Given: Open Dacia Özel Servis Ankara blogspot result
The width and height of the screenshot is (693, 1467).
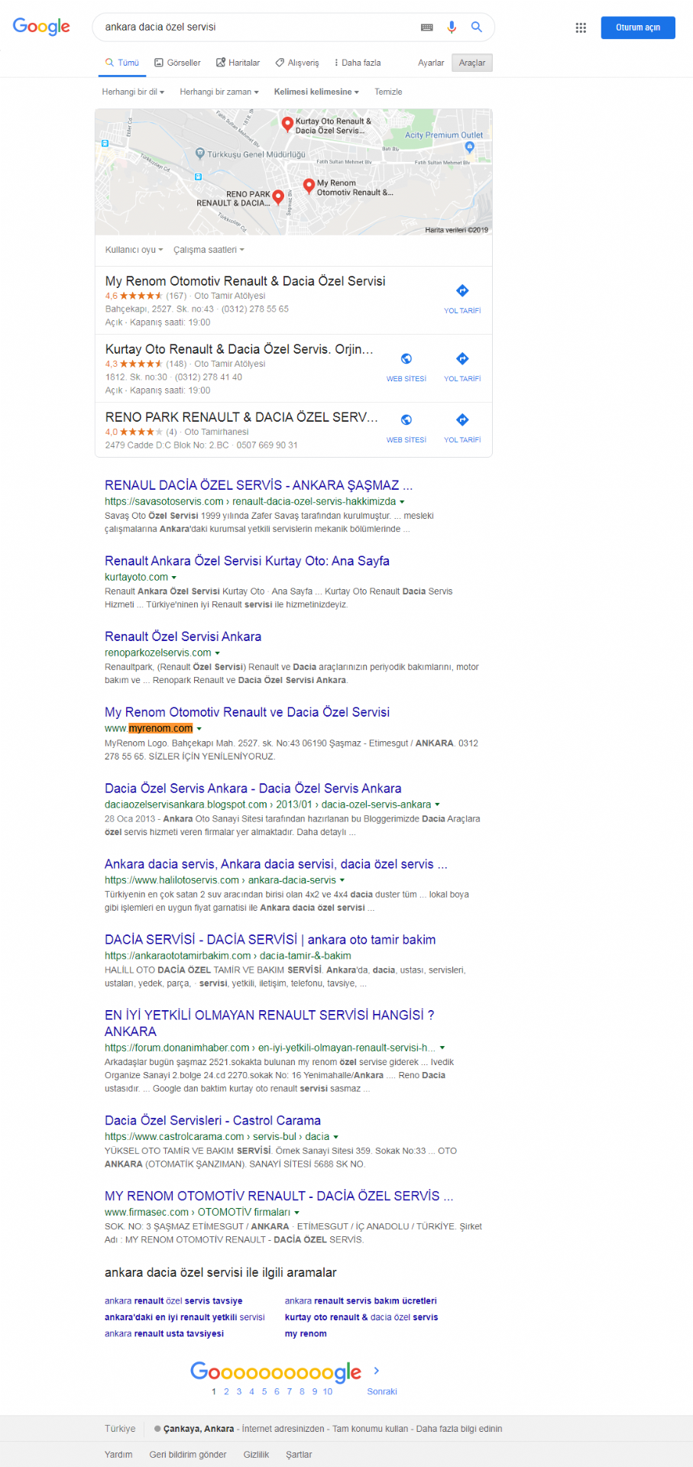Looking at the screenshot, I should tap(253, 789).
